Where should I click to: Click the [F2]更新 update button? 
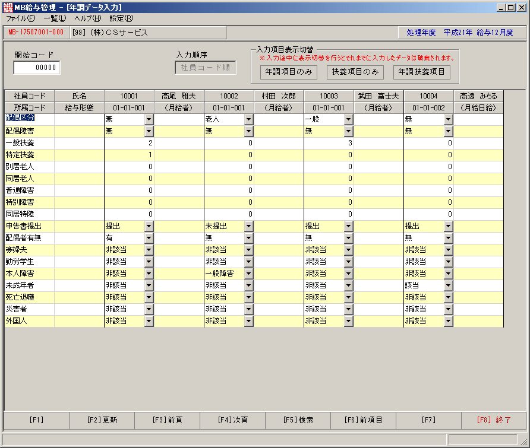[102, 420]
